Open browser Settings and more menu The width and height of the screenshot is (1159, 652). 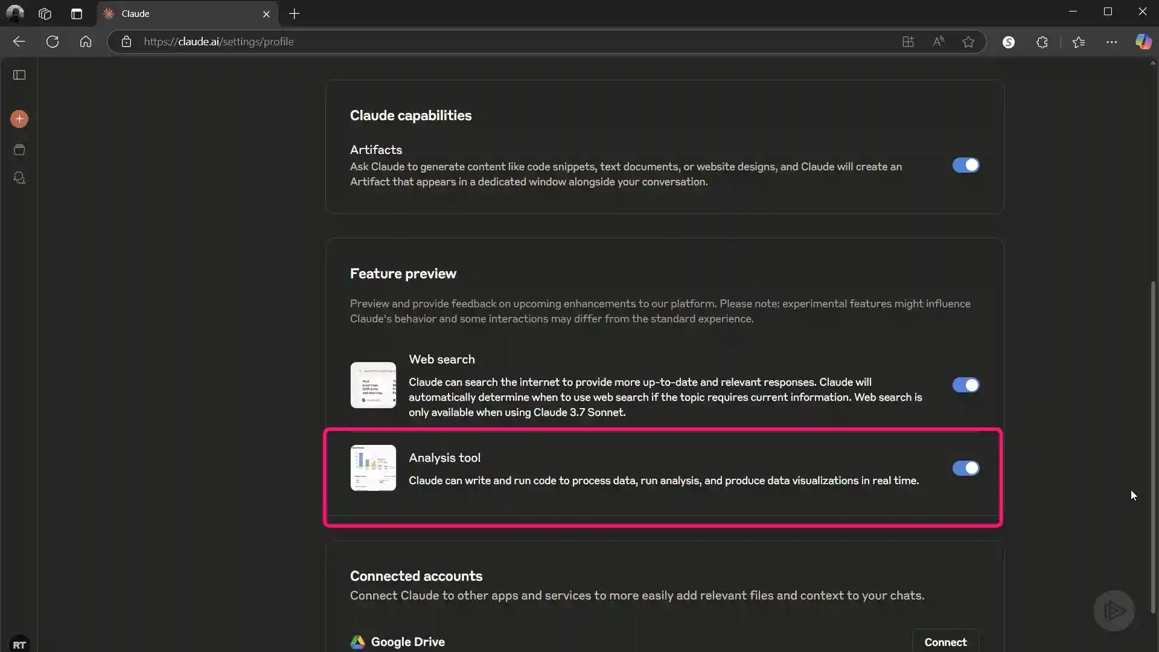tap(1111, 42)
